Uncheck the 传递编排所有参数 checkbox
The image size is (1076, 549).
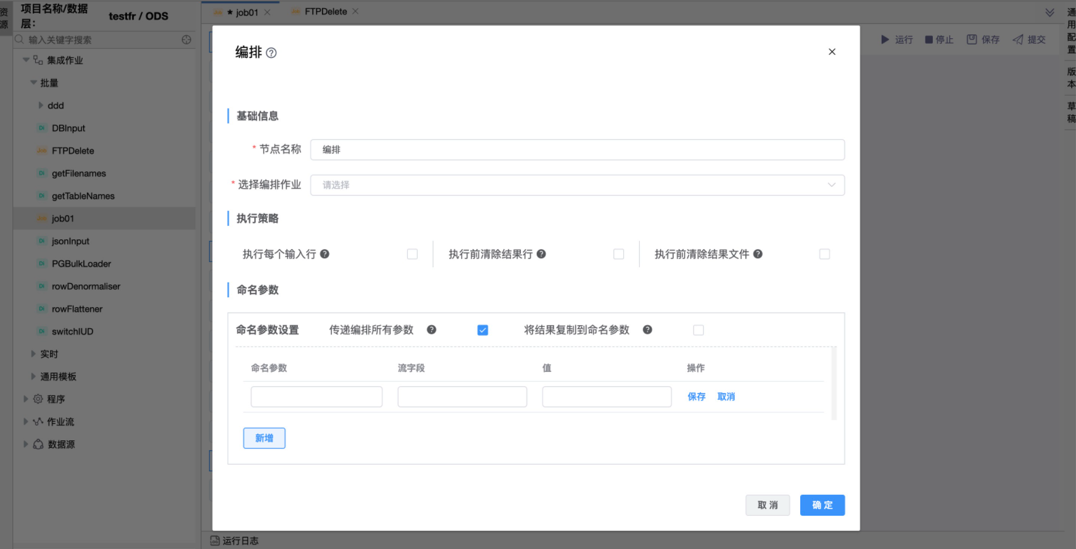(482, 330)
